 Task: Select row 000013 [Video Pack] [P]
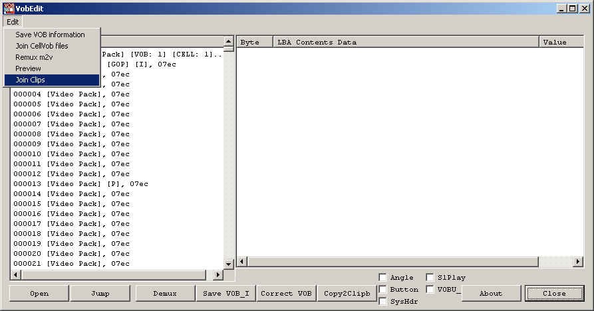80,184
